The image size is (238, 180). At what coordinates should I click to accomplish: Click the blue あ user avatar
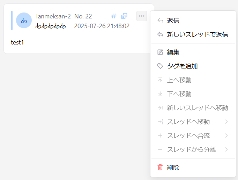[x=24, y=21]
